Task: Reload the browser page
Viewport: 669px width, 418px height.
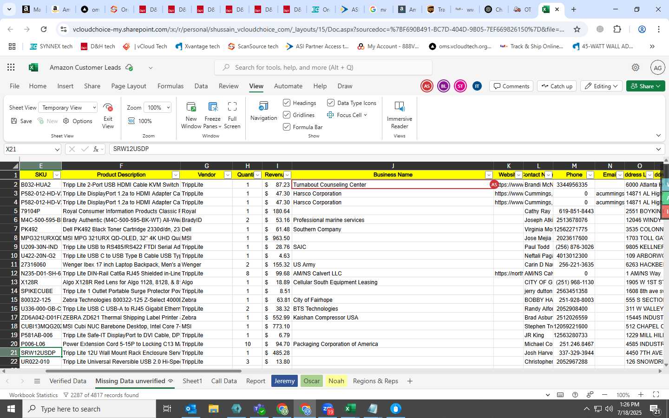Action: 44,29
